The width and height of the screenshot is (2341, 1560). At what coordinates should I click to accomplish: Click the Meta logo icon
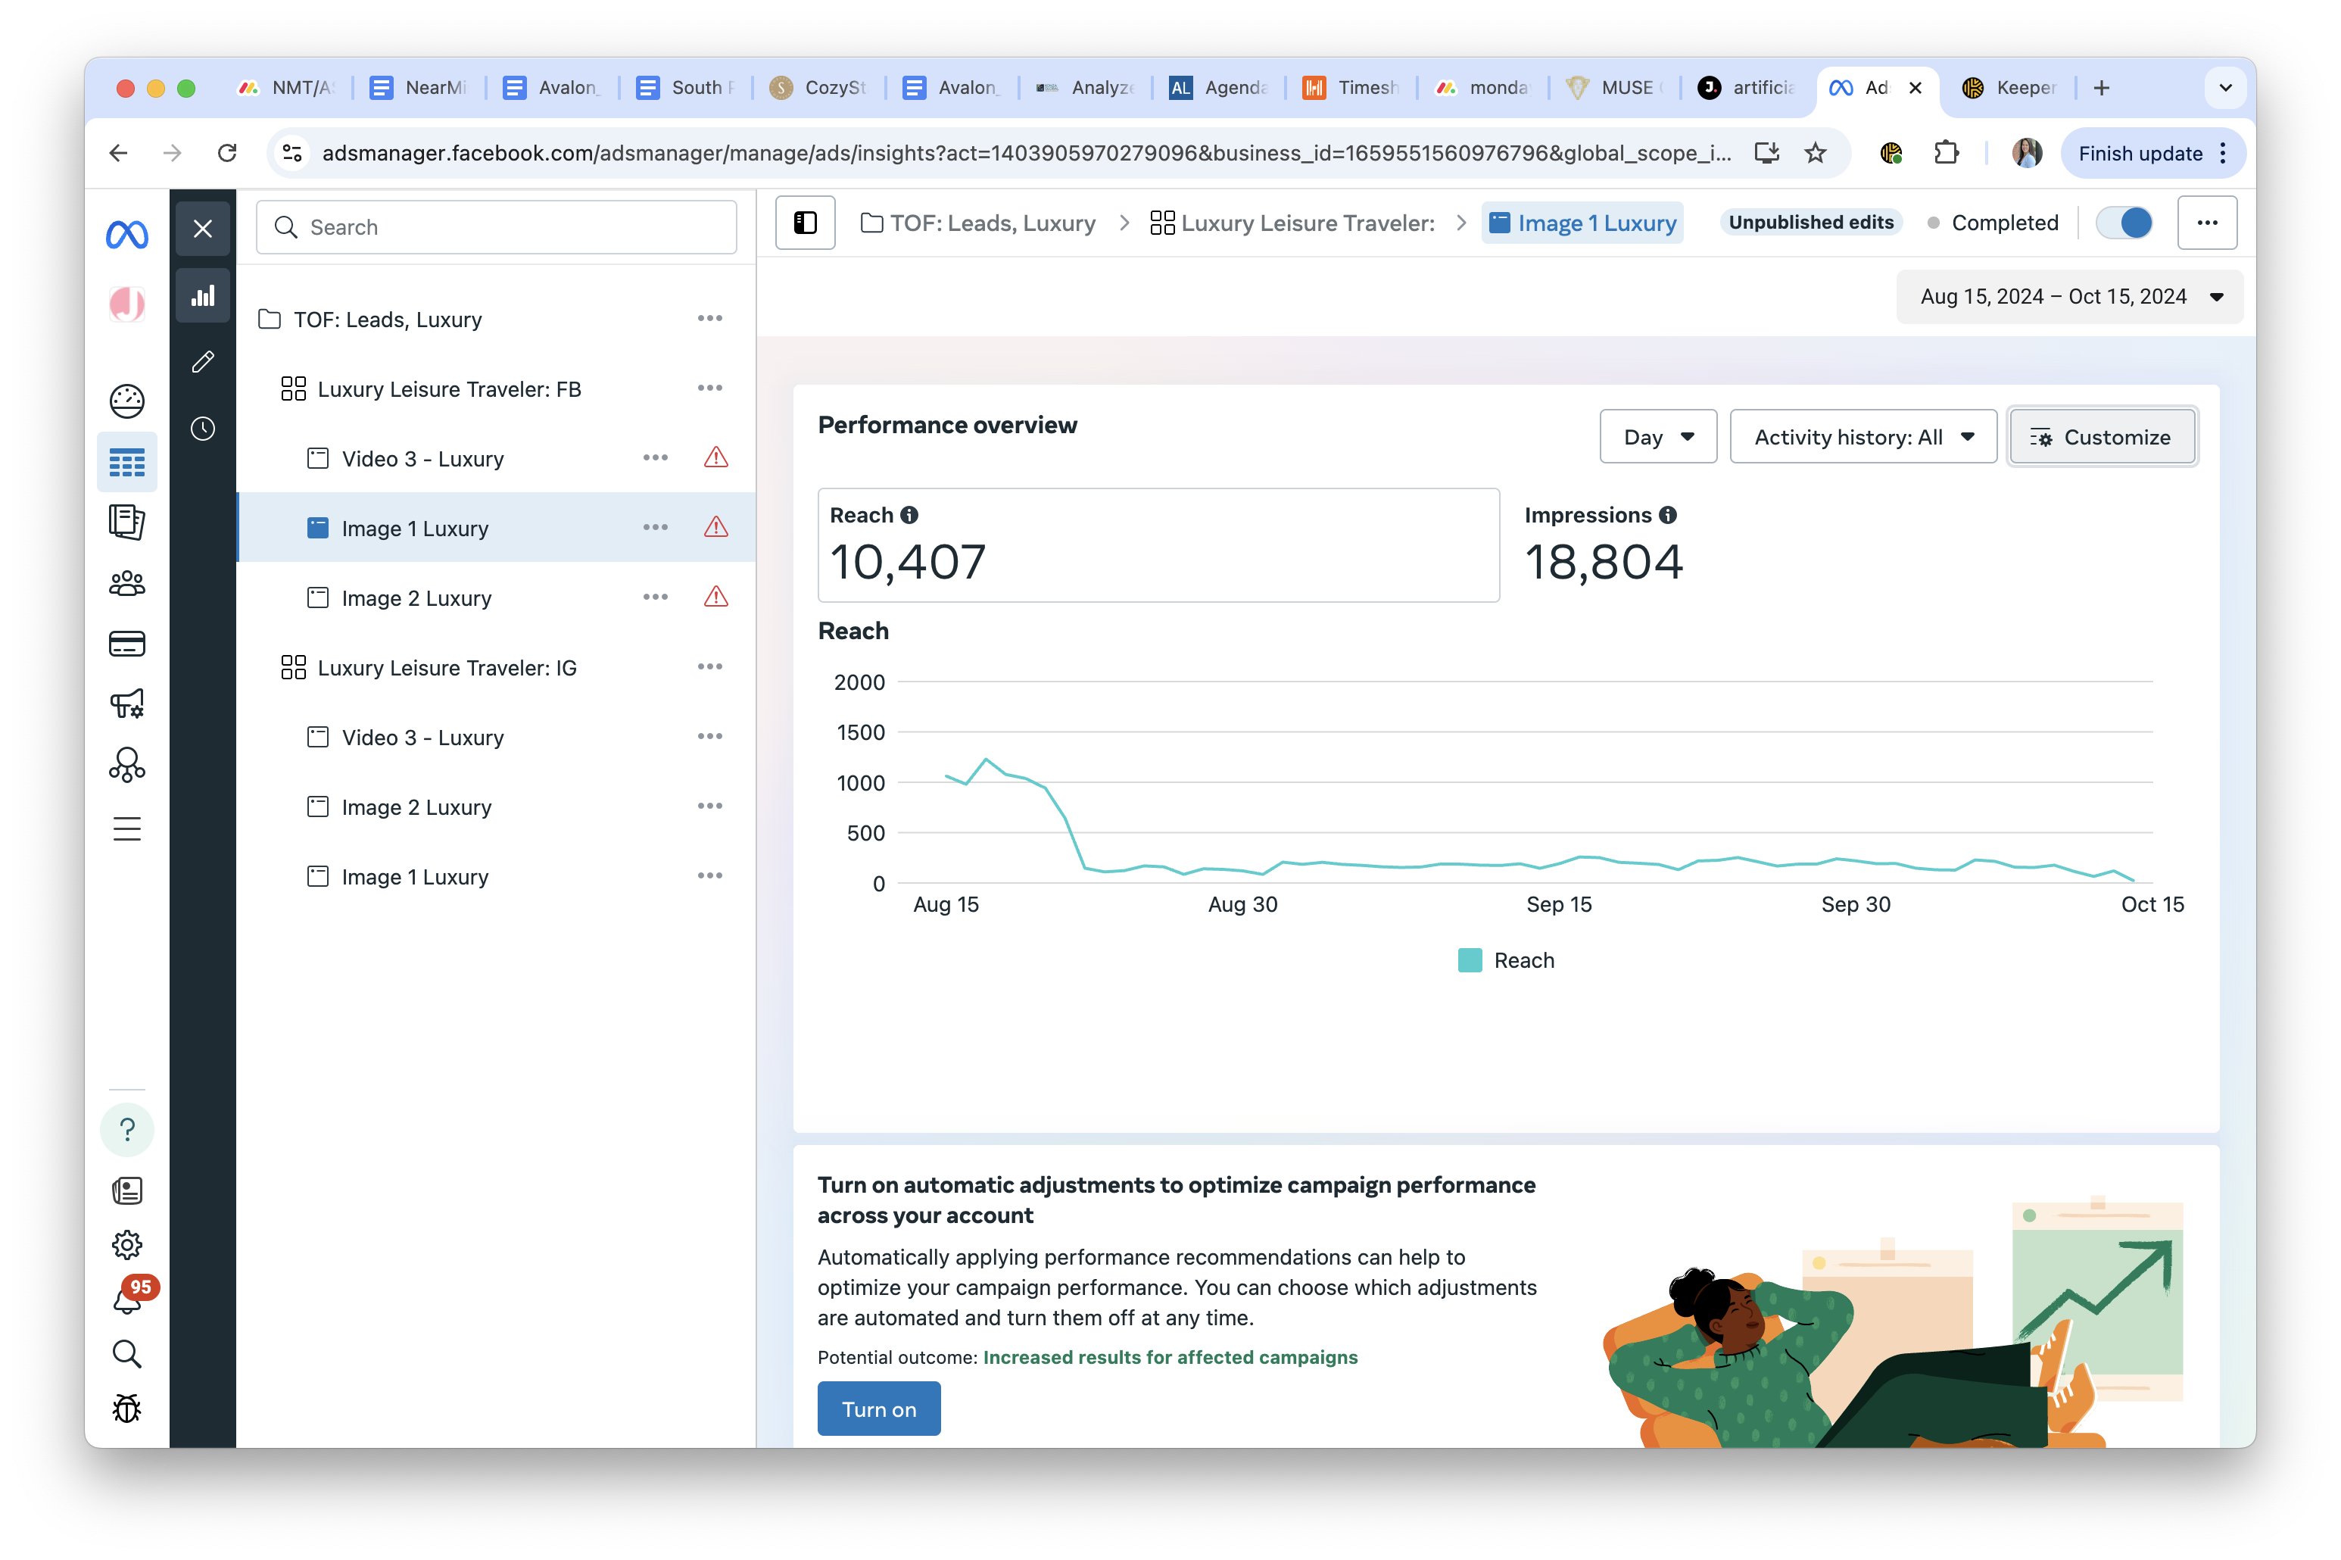tap(127, 235)
